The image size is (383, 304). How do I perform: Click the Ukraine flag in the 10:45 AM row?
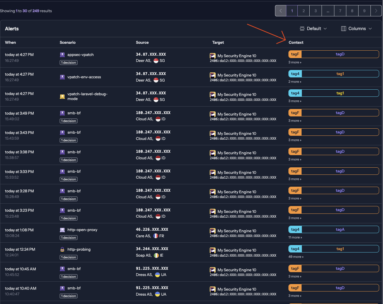[x=157, y=275]
